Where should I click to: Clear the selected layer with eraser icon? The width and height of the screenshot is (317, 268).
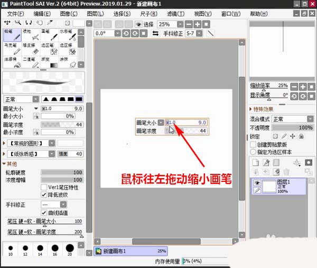tap(276, 172)
